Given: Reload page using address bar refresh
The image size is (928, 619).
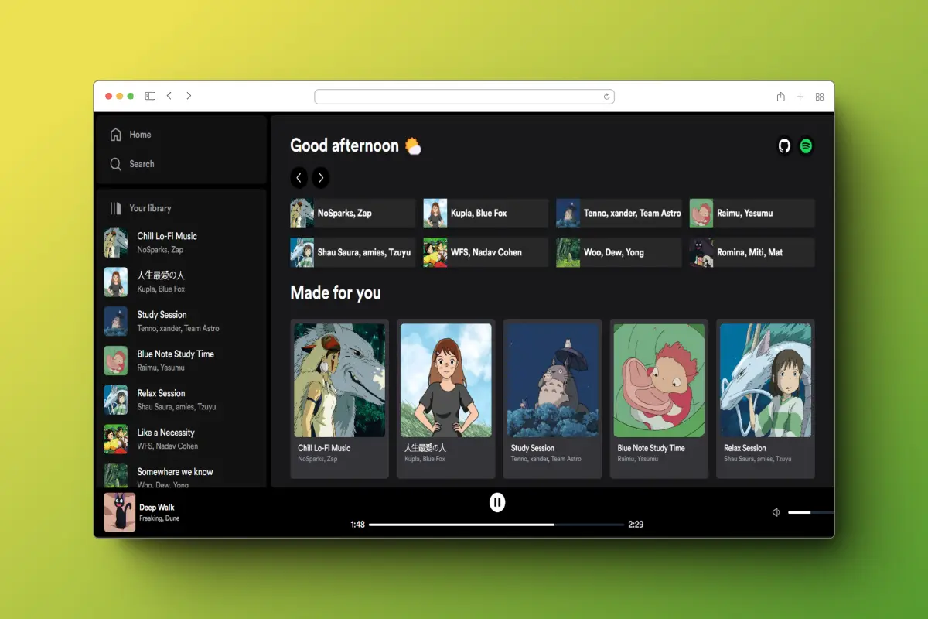Looking at the screenshot, I should point(607,97).
